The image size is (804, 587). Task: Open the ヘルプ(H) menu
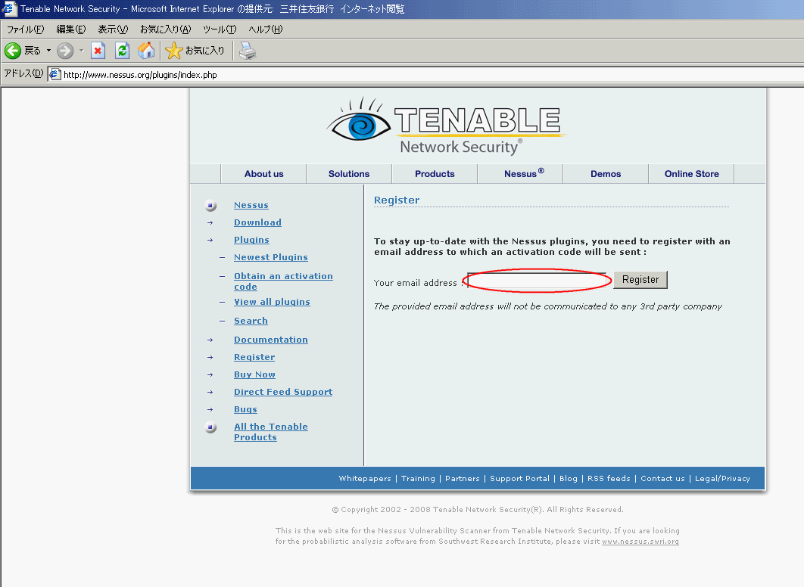click(x=265, y=30)
